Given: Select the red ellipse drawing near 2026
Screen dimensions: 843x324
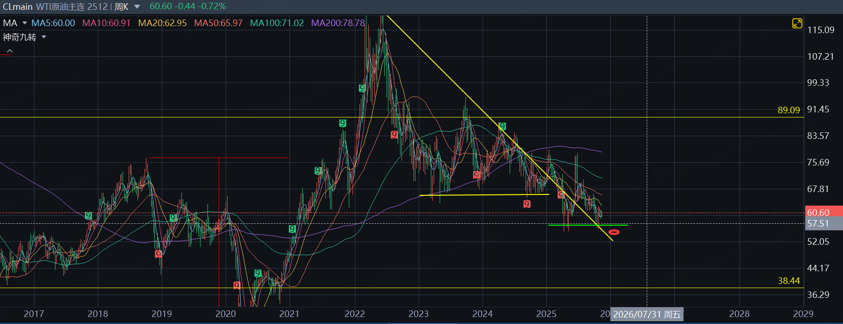Looking at the screenshot, I should click(x=614, y=232).
